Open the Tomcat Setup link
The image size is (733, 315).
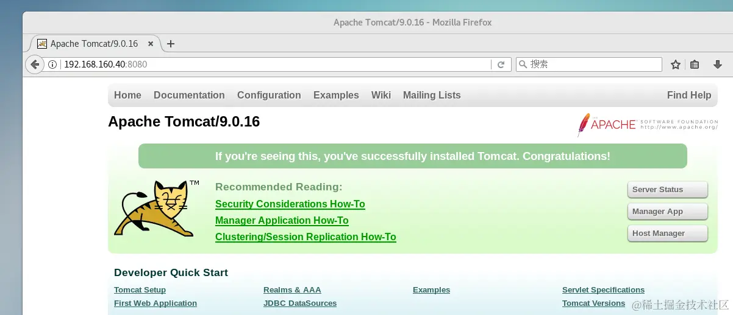coord(140,290)
